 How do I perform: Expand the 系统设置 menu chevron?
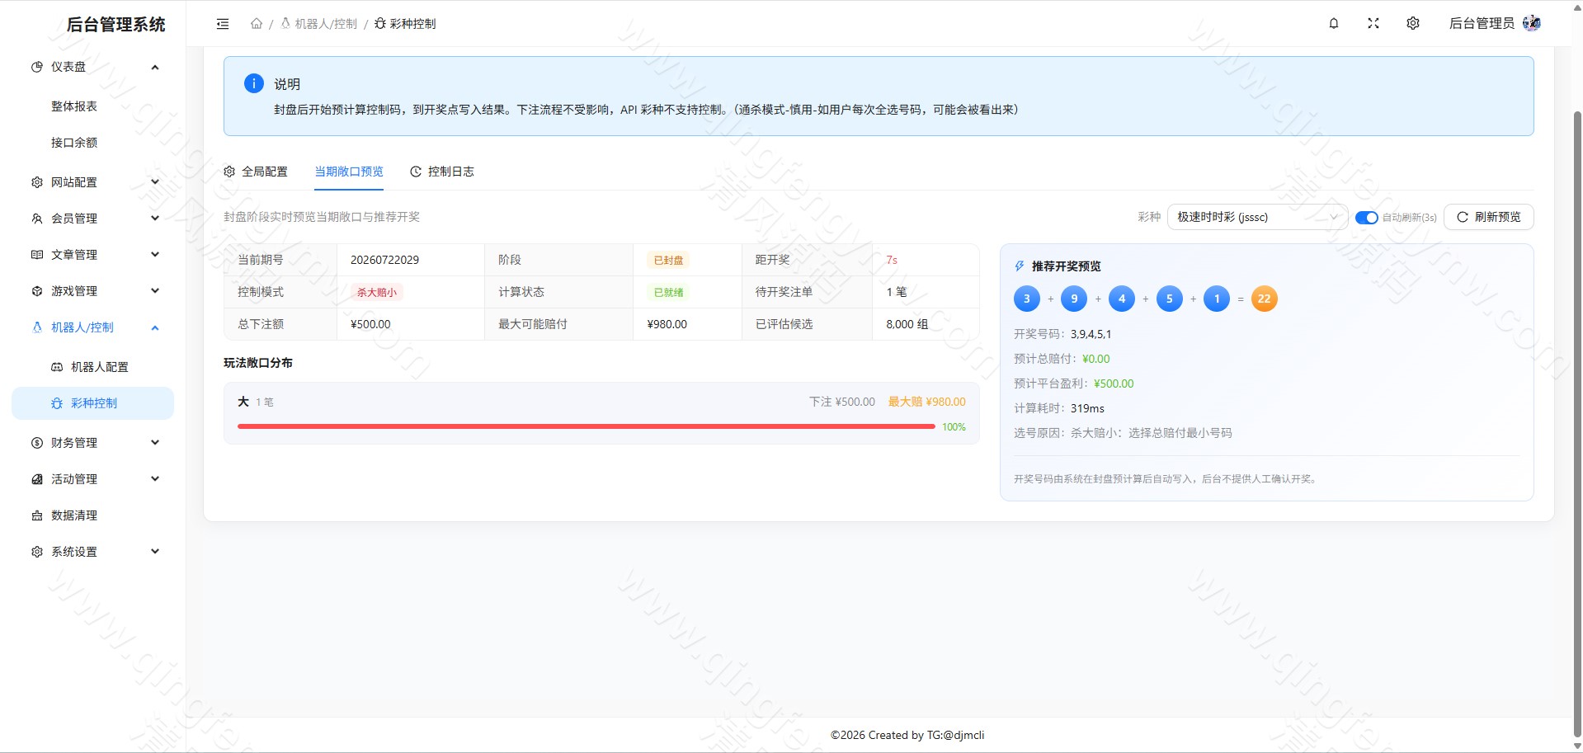[x=155, y=552]
